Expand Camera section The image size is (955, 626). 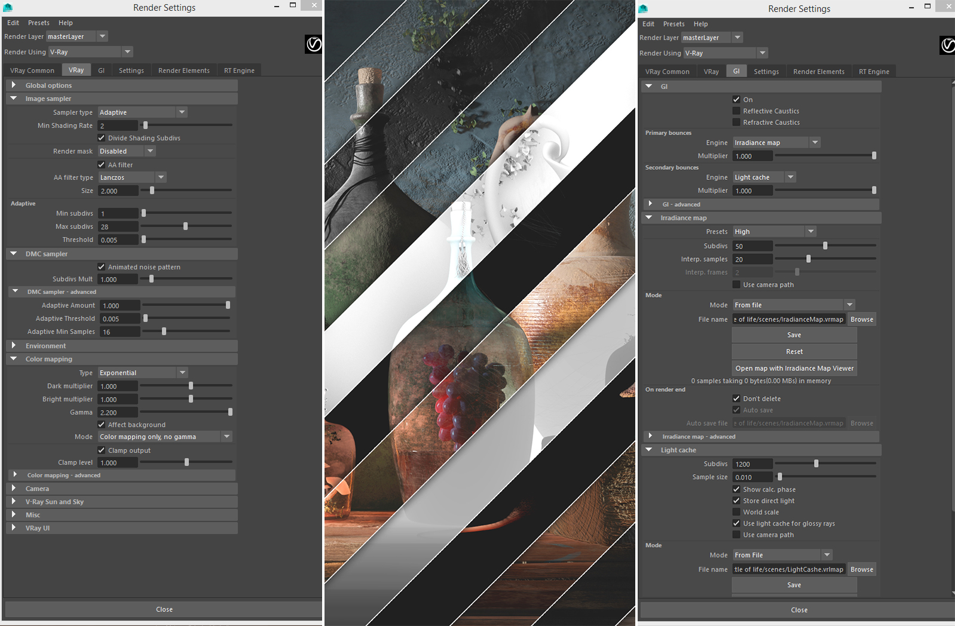(122, 489)
